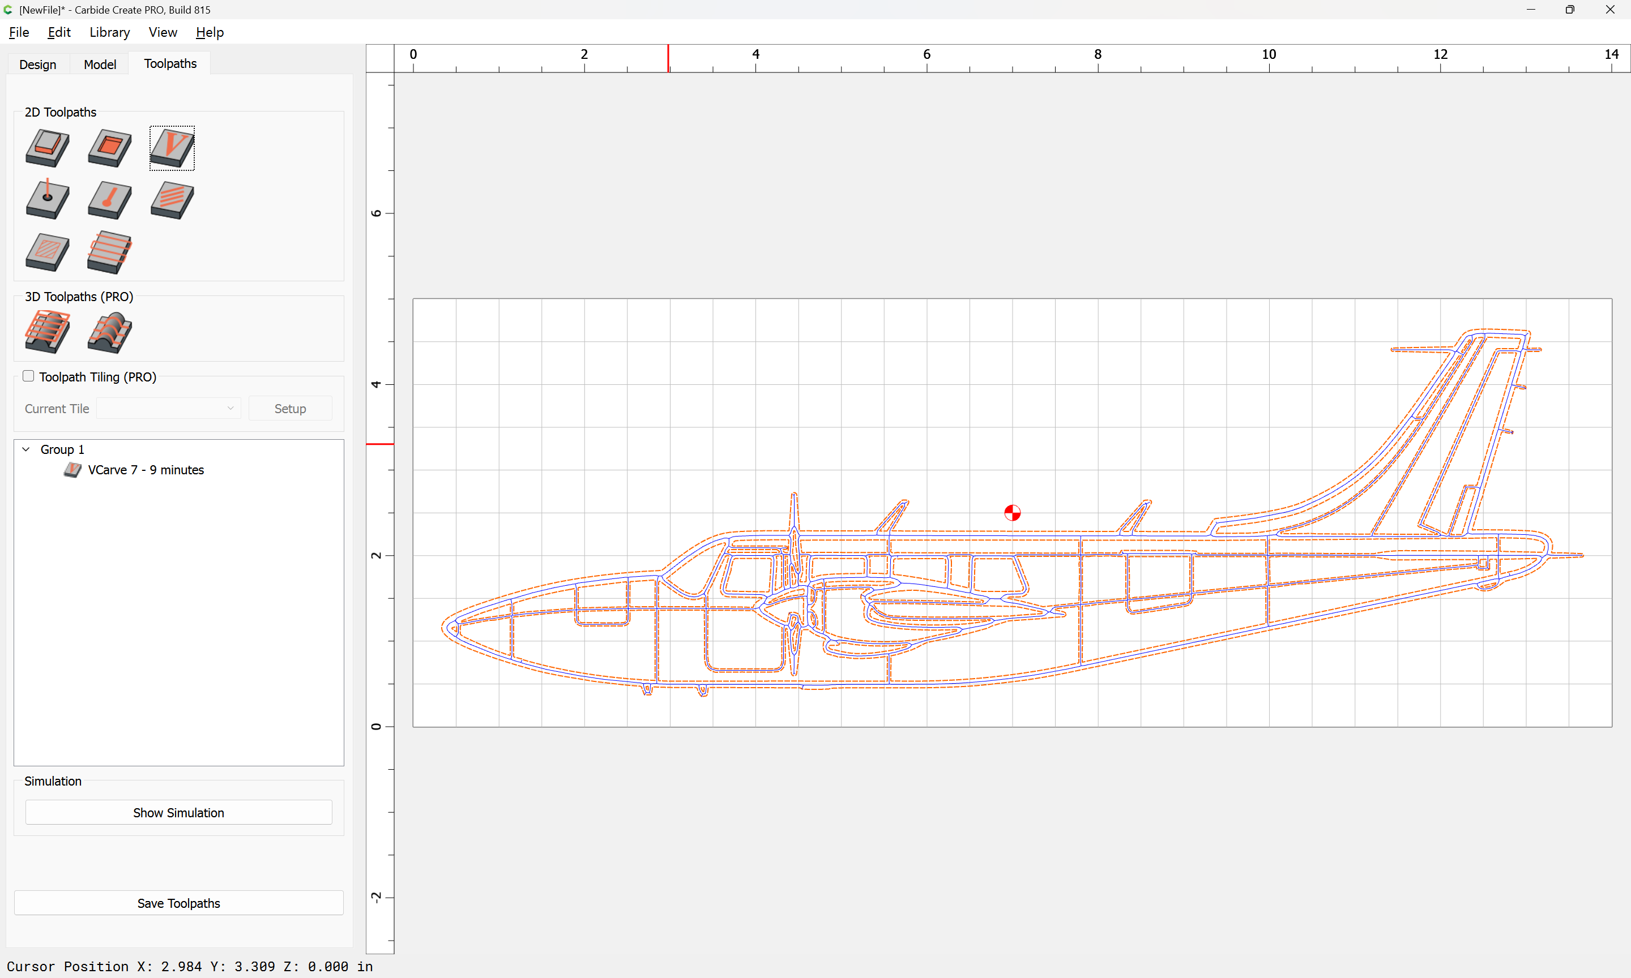The image size is (1631, 978).
Task: Select the VCarve toolpath icon
Action: point(172,148)
